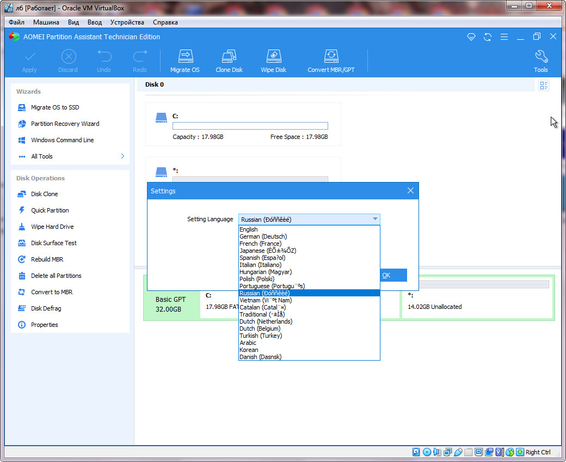
Task: Collapse the Setting Language dropdown arrow
Action: click(374, 219)
